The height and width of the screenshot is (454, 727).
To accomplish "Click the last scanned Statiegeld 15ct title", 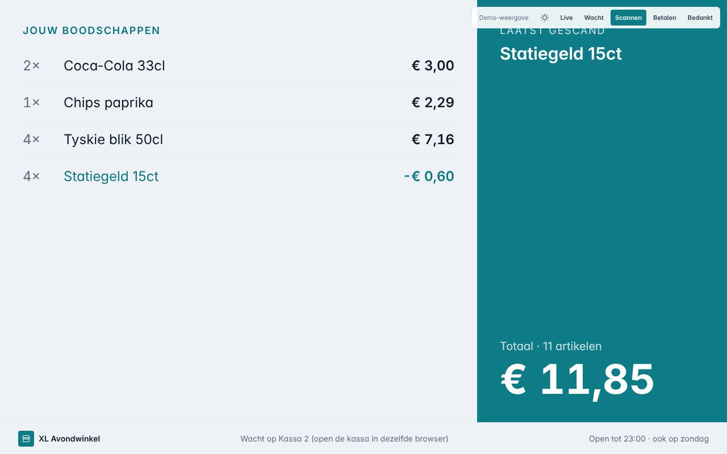I will (561, 54).
